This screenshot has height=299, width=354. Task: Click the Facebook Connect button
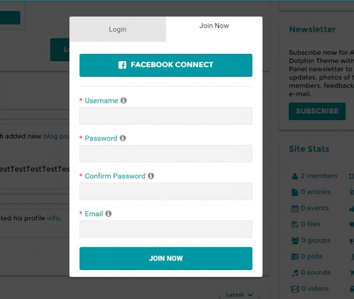pyautogui.click(x=166, y=65)
